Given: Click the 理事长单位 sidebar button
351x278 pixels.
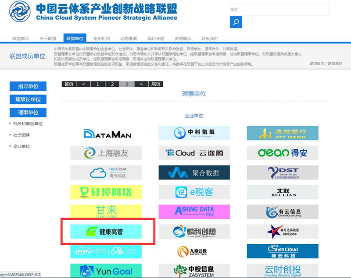Looking at the screenshot, I should (x=28, y=99).
